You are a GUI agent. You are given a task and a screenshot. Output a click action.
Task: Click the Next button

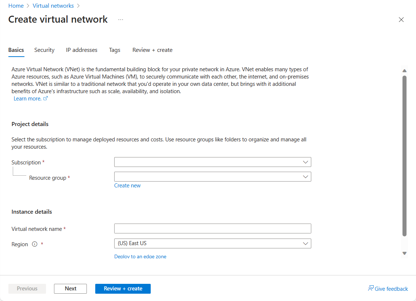tap(70, 289)
